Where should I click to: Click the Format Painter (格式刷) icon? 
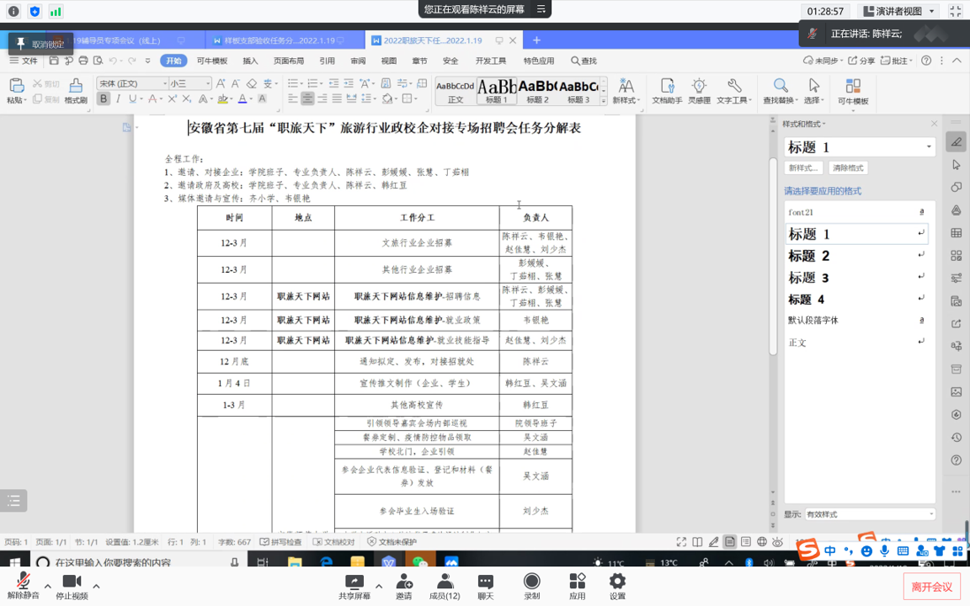click(x=76, y=87)
